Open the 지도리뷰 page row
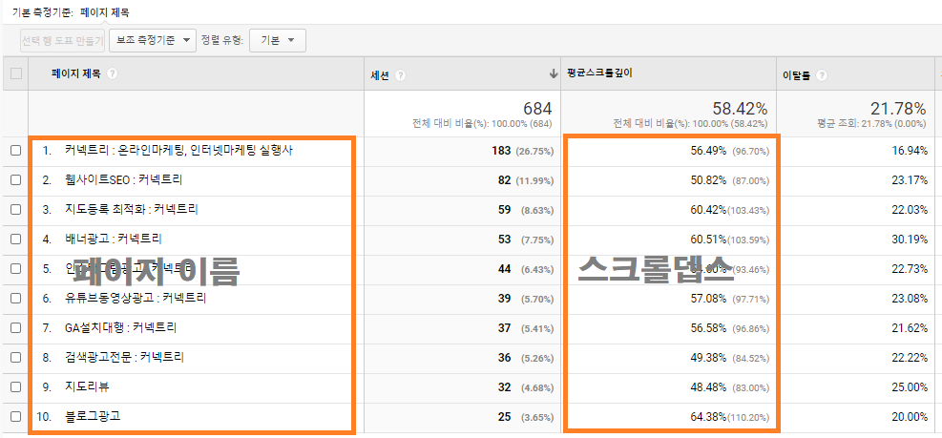 [x=87, y=386]
